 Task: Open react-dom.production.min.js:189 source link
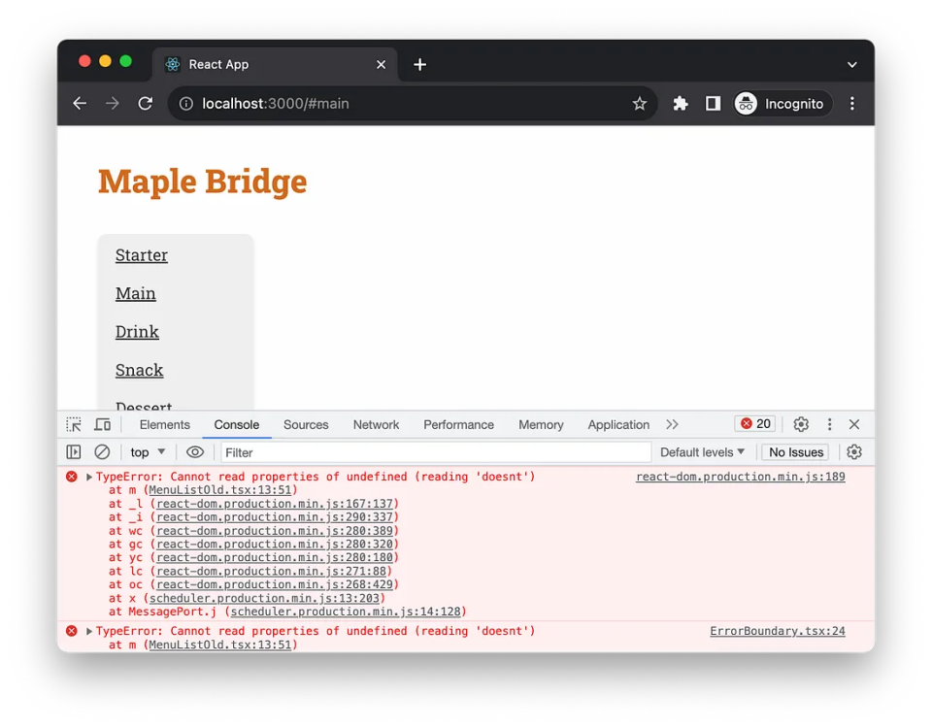740,477
